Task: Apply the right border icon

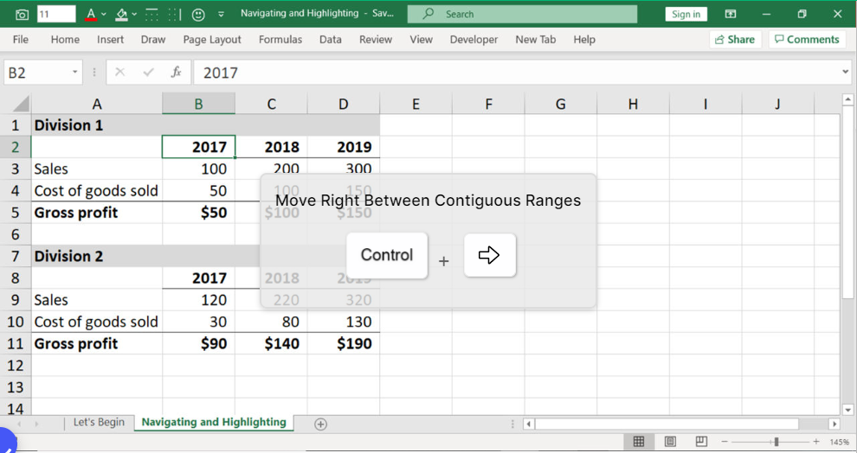Action: point(174,14)
